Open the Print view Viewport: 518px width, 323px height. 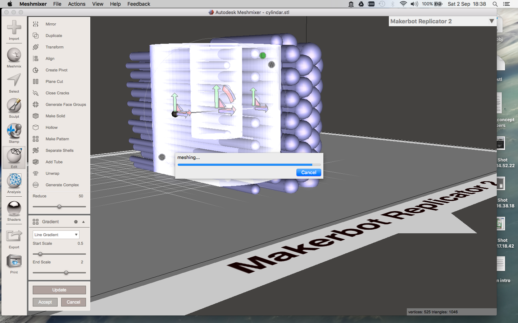click(14, 264)
